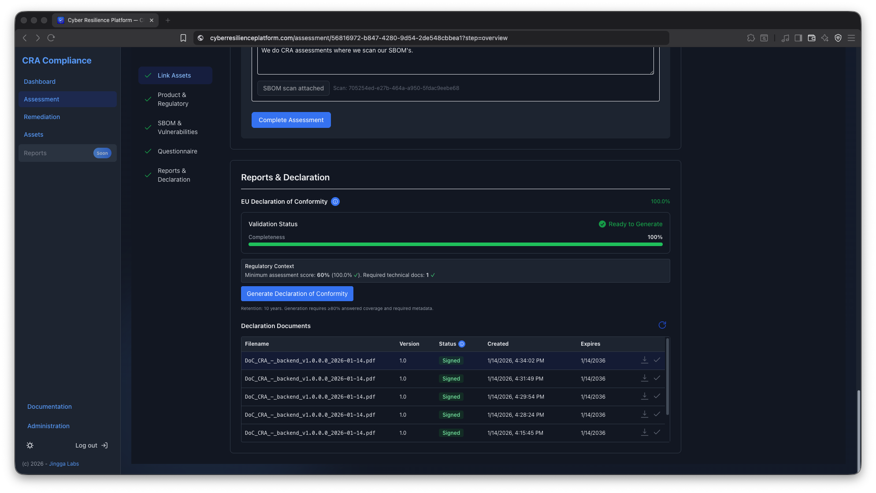Refresh the Declaration Documents list
876x493 pixels.
coord(662,325)
